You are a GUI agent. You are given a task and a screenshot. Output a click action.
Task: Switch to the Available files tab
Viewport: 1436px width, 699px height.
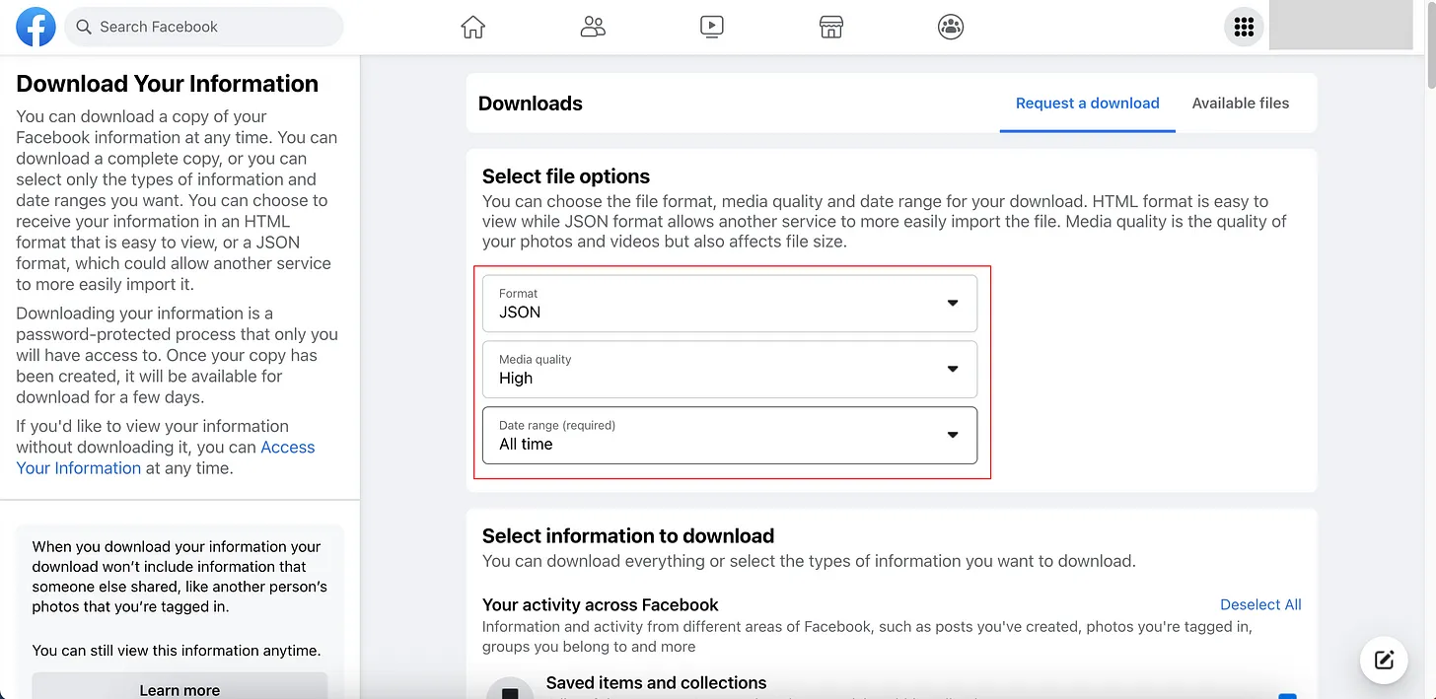coord(1240,104)
